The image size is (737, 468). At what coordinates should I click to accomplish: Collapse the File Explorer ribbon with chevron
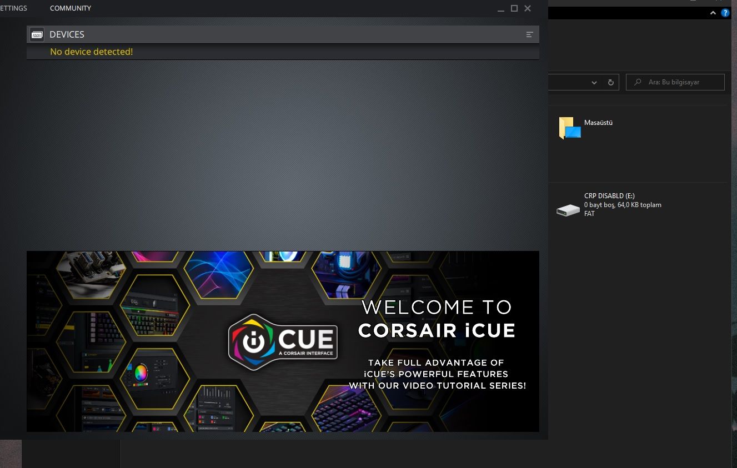[713, 13]
